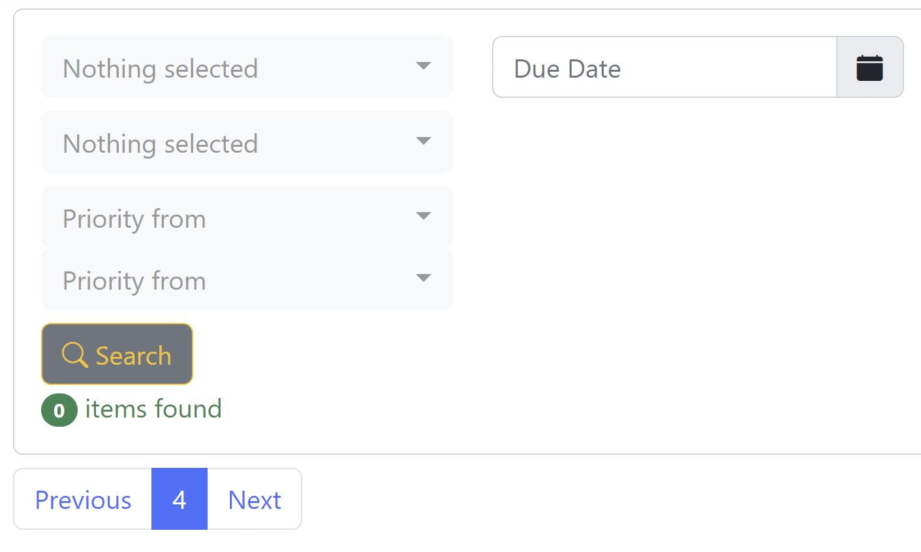Click the Due Date placeholder text
Image resolution: width=921 pixels, height=552 pixels.
point(567,69)
